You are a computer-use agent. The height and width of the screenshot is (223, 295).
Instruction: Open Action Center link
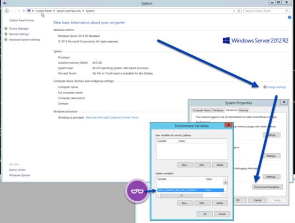point(17,170)
